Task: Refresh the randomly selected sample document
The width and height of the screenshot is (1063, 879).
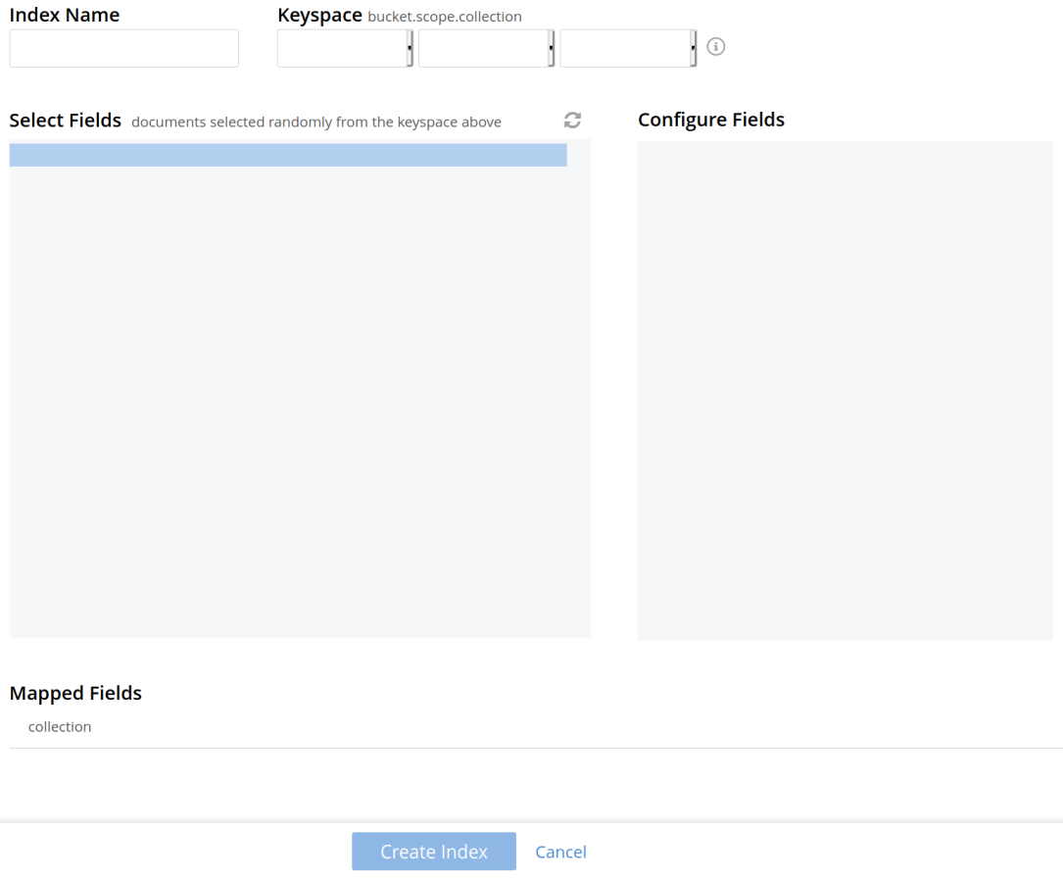Action: tap(572, 121)
